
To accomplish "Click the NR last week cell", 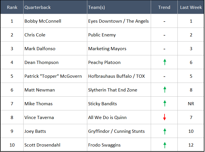I will [191, 104].
